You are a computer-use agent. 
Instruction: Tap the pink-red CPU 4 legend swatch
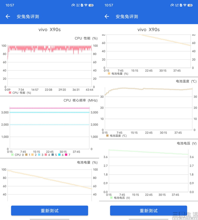(x=46, y=155)
